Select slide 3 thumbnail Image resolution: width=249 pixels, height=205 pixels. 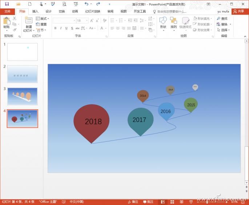click(x=22, y=96)
